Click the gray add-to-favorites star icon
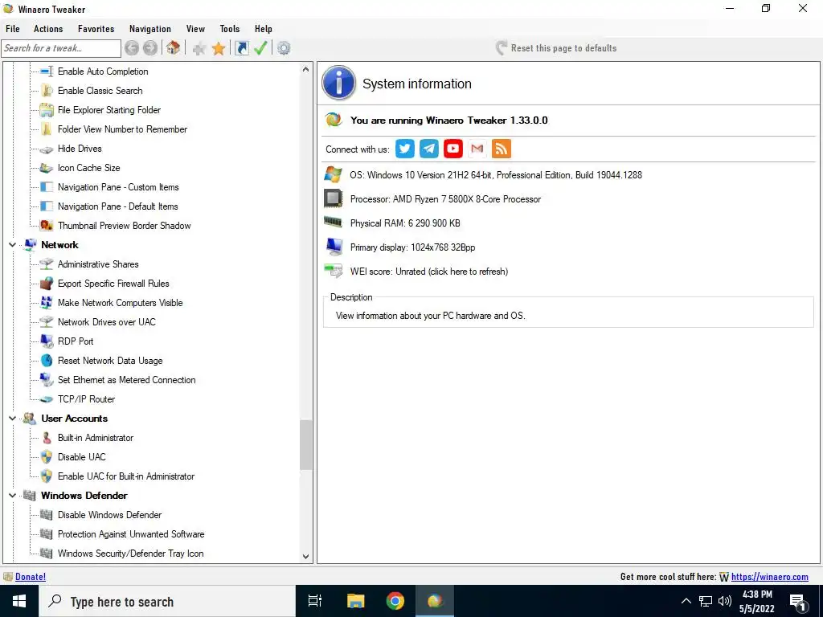The image size is (823, 617). [199, 49]
